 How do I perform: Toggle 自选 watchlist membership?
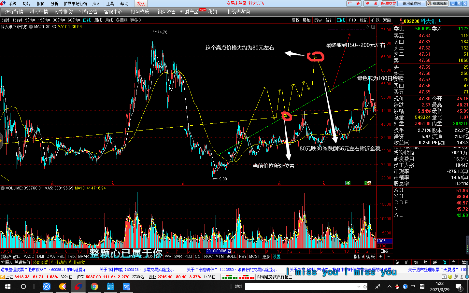coord(375,20)
